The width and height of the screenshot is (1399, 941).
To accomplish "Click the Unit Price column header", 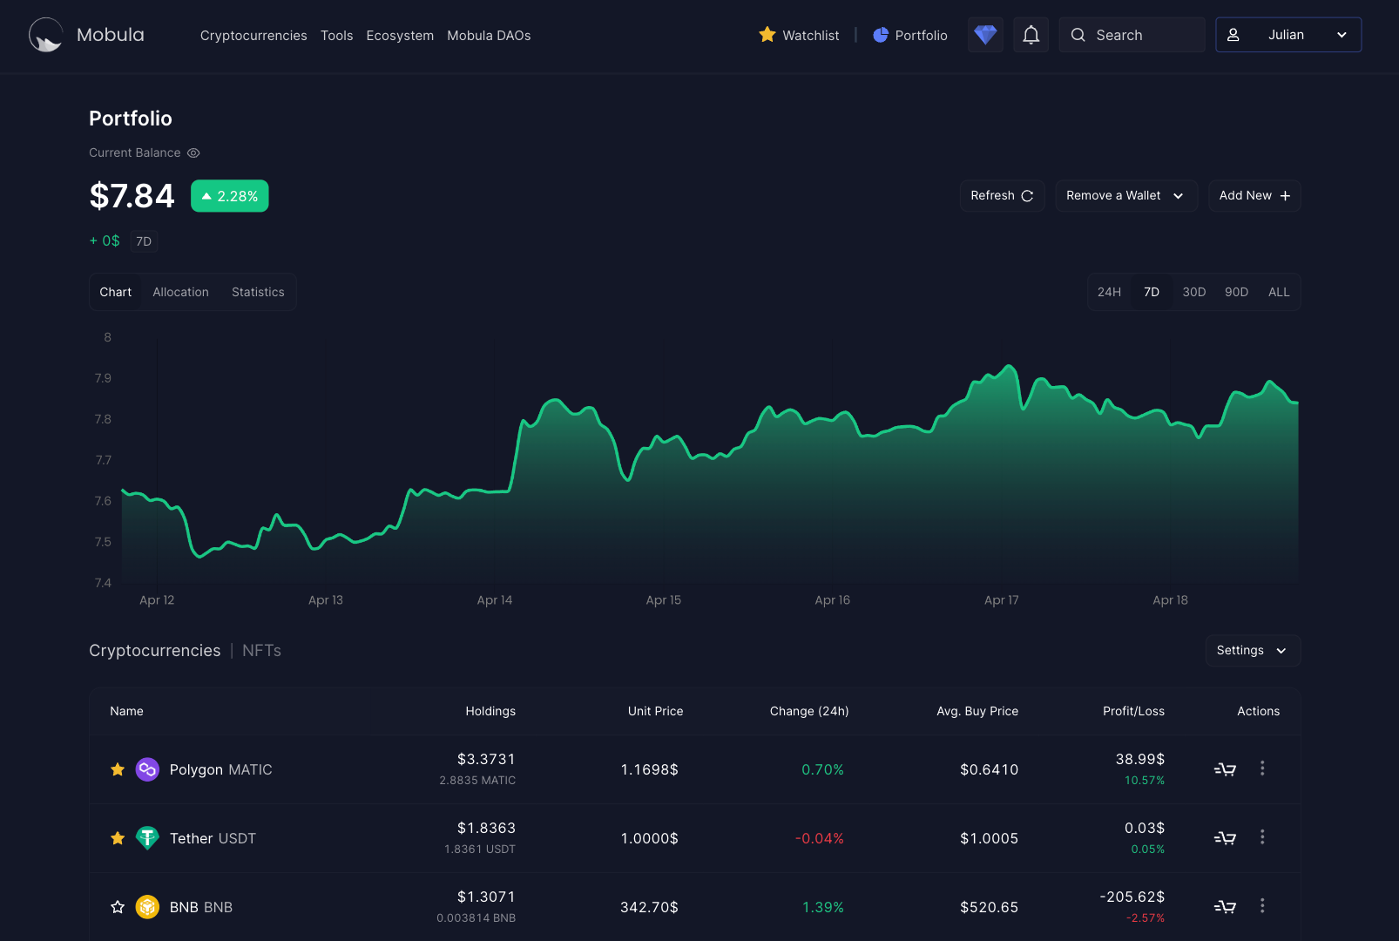I will point(655,711).
